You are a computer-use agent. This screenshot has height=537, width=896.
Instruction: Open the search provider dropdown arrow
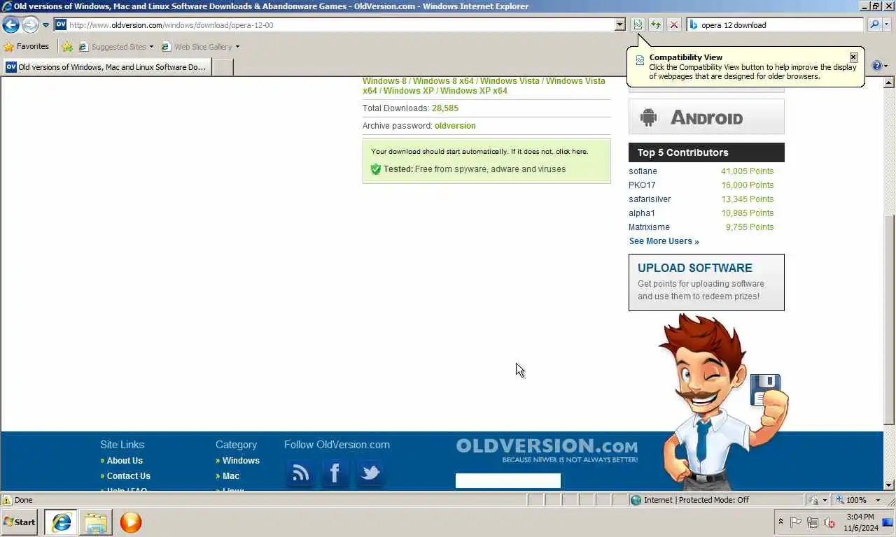point(887,25)
